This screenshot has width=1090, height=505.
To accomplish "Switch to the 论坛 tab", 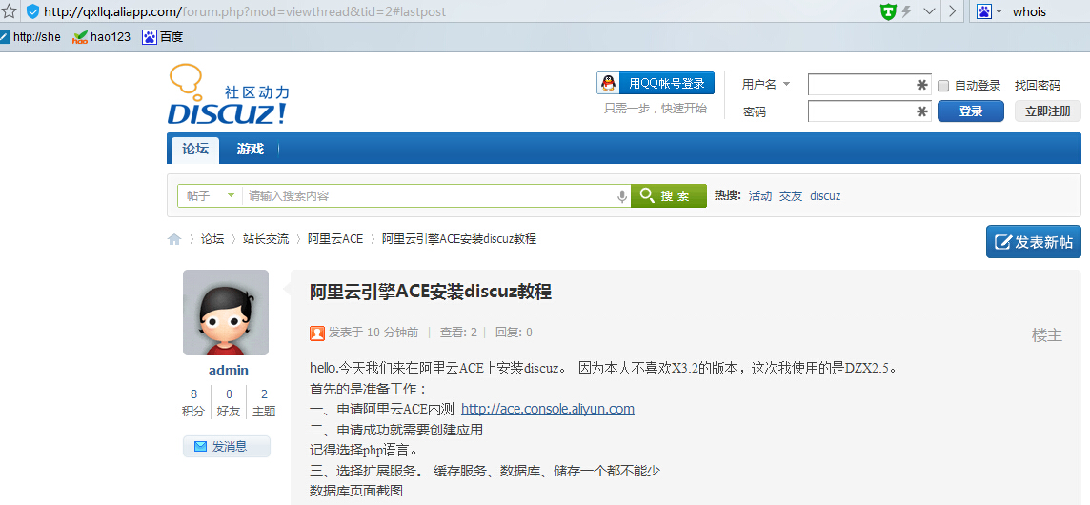I will point(195,150).
